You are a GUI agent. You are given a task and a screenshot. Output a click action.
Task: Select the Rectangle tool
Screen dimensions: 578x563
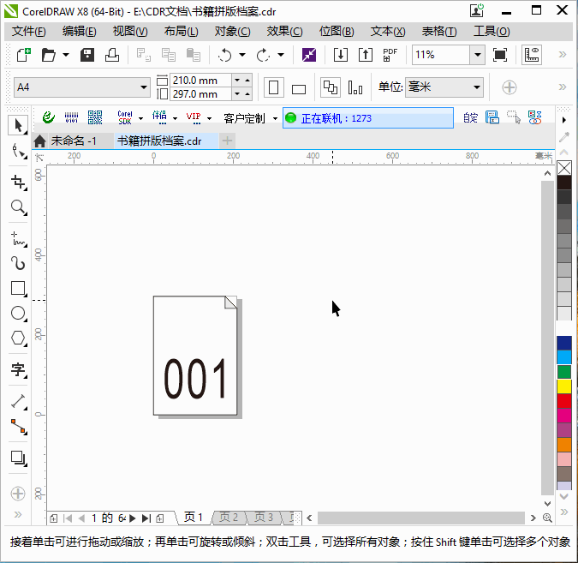coord(18,288)
